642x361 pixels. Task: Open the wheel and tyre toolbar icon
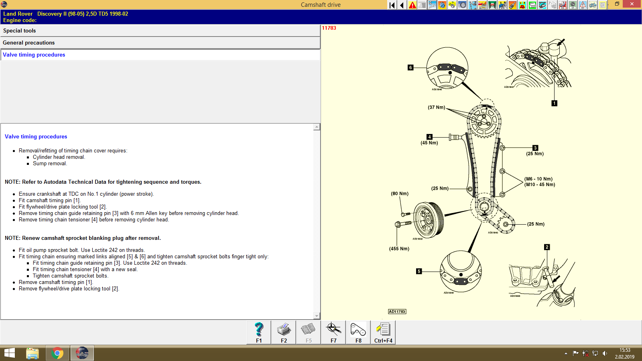click(x=462, y=5)
